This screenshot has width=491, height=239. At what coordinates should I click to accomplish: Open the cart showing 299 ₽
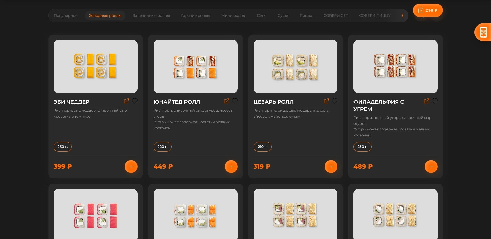coord(428,10)
